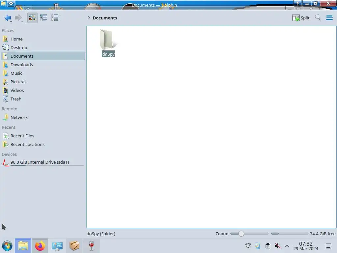Click the Home folder icon
This screenshot has width=337, height=253.
[x=6, y=39]
